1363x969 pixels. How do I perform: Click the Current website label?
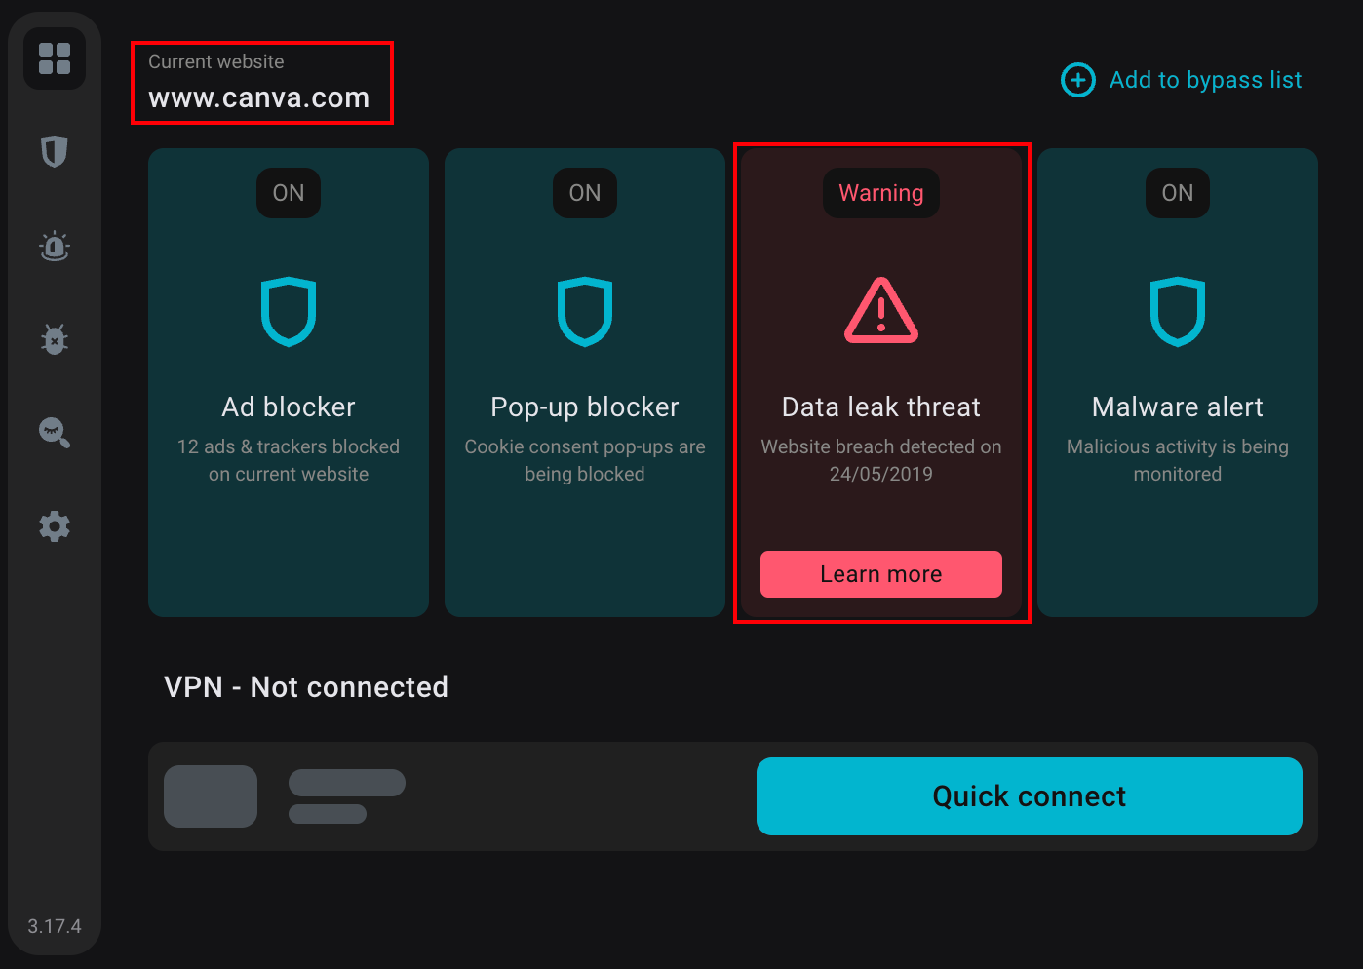[216, 61]
